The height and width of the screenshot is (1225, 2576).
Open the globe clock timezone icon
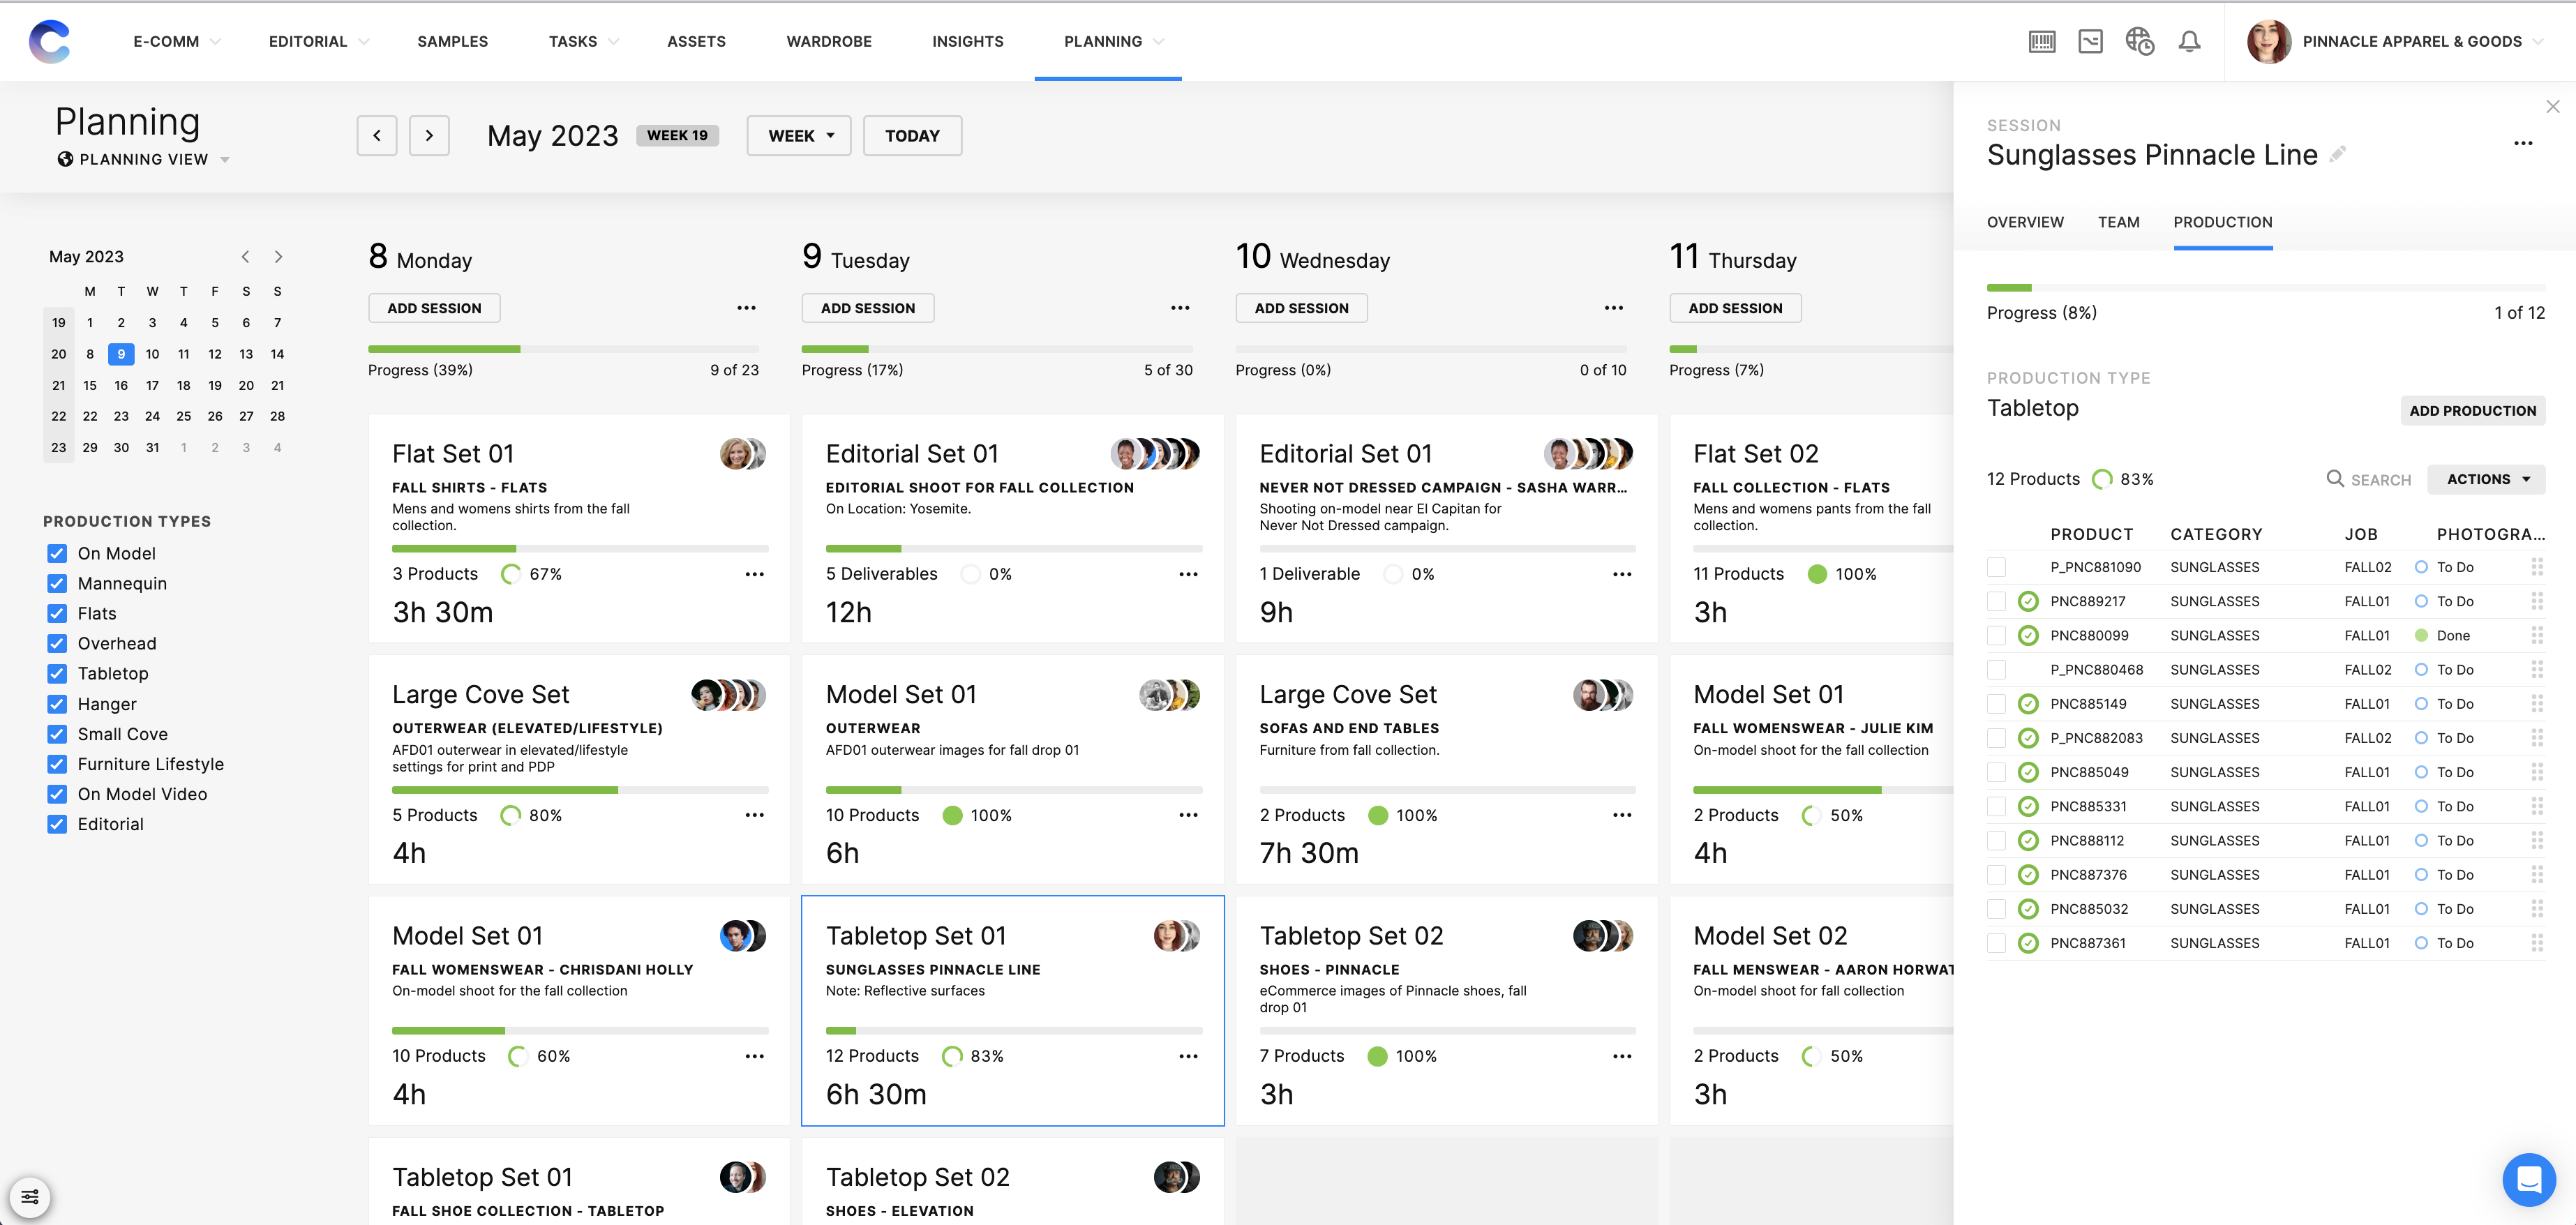click(2139, 41)
